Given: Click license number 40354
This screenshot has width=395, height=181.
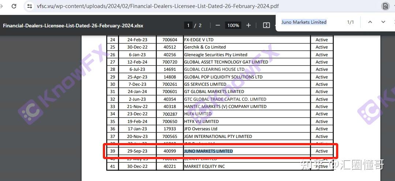Looking at the screenshot, I should tap(170, 99).
